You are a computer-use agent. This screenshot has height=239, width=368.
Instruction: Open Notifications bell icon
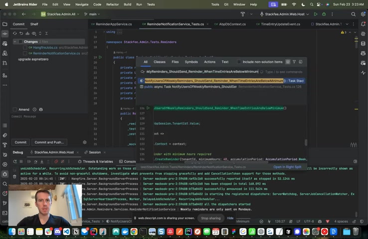point(363,24)
